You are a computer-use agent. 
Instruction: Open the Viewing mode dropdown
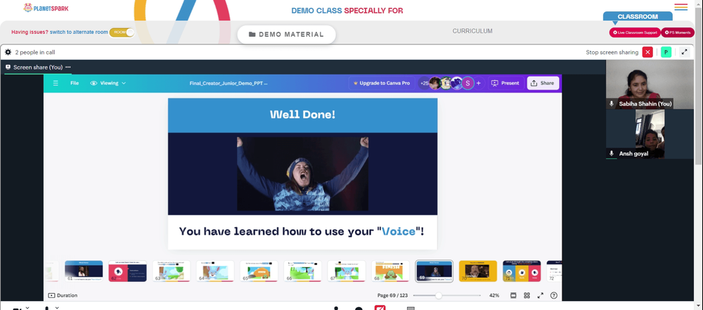coord(108,83)
